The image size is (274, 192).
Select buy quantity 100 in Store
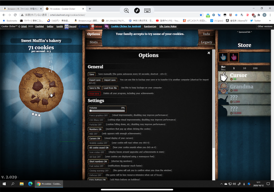(255, 68)
